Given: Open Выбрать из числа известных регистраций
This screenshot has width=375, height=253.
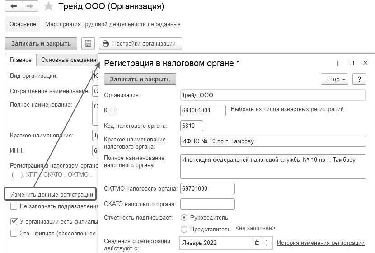Looking at the screenshot, I should (287, 109).
